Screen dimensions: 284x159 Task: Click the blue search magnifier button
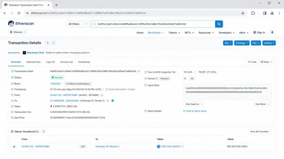219,24
